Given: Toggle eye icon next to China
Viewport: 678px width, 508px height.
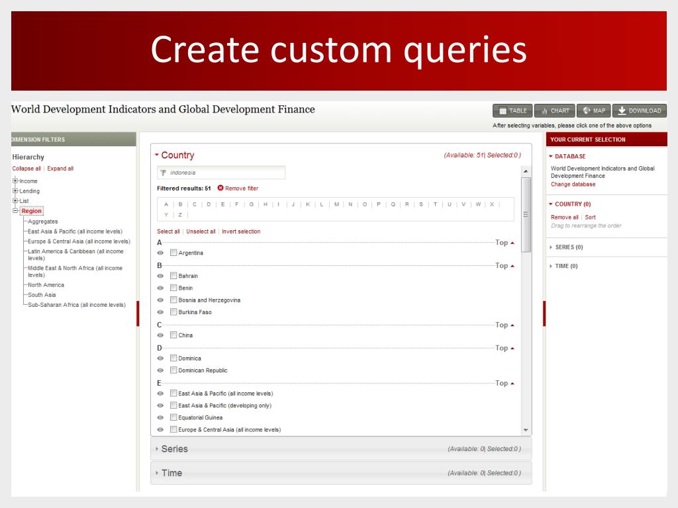Looking at the screenshot, I should pos(160,335).
